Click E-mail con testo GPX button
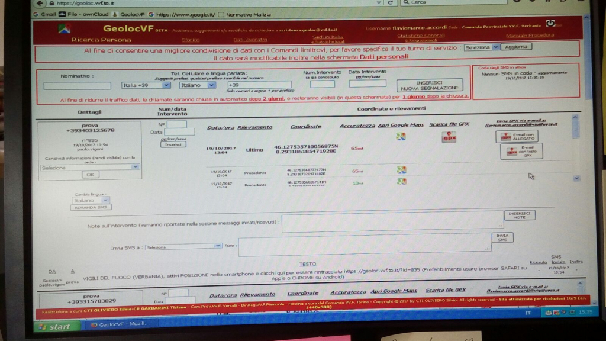Screen dimensions: 606x341 click(521, 151)
